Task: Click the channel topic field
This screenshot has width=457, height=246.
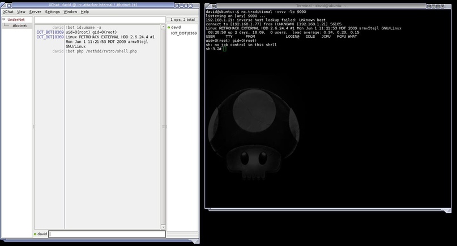Action: click(x=100, y=20)
